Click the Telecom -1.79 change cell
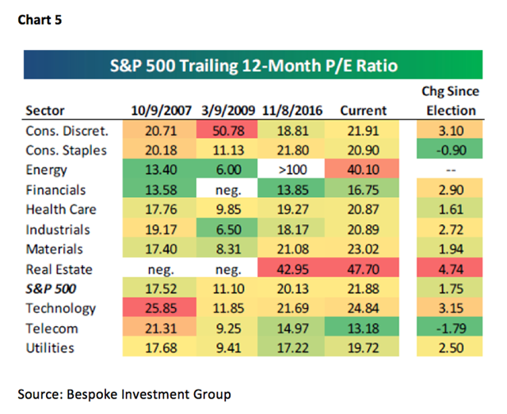The image size is (507, 414). pyautogui.click(x=449, y=327)
